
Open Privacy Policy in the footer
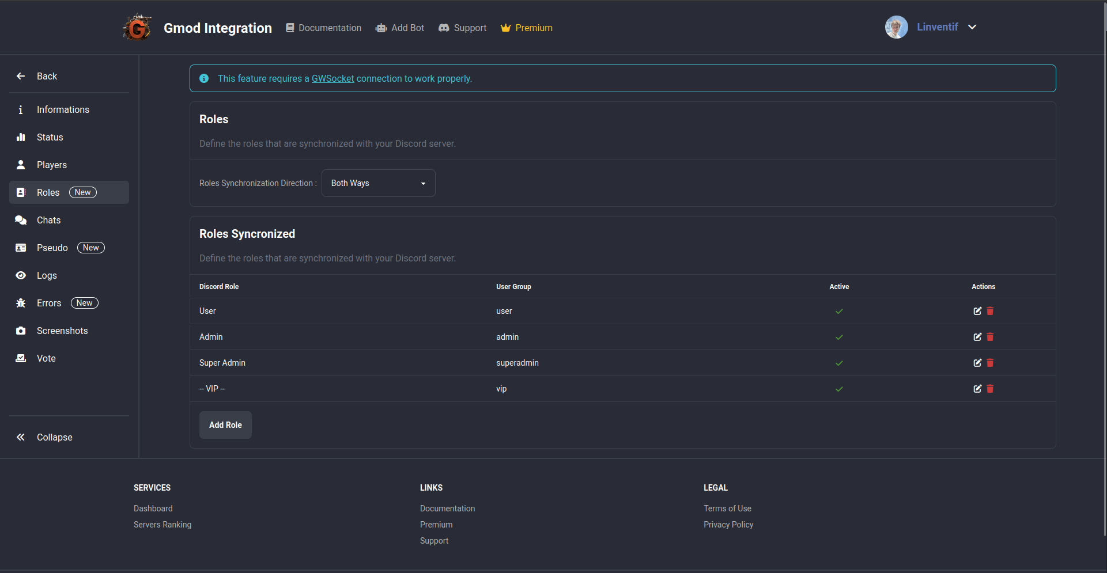[728, 525]
